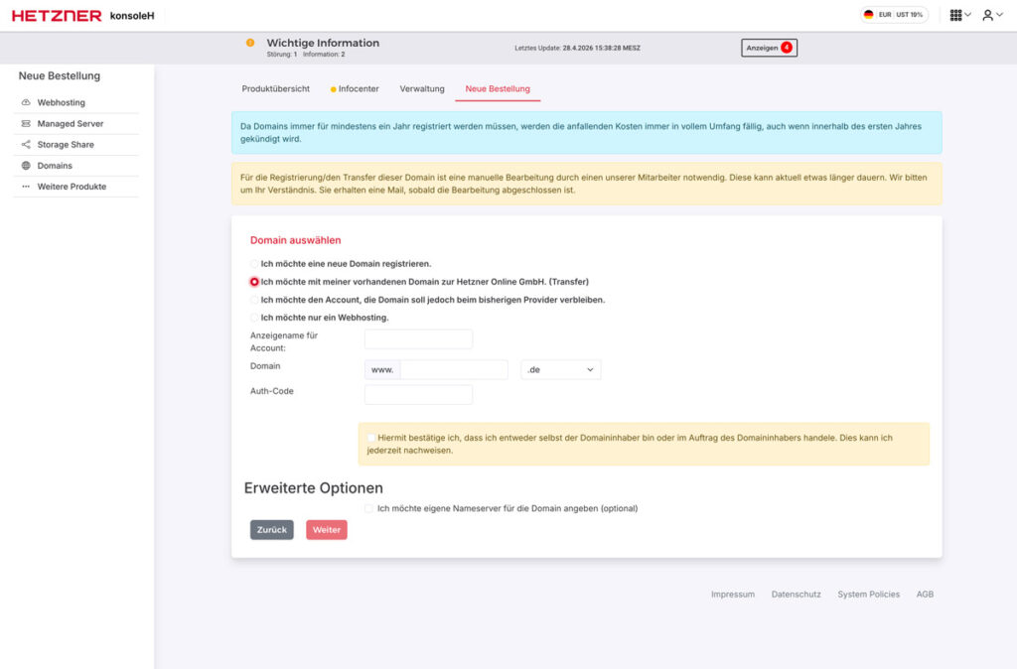The image size is (1017, 669).
Task: Click the Storage Share icon in sidebar
Action: pyautogui.click(x=26, y=145)
